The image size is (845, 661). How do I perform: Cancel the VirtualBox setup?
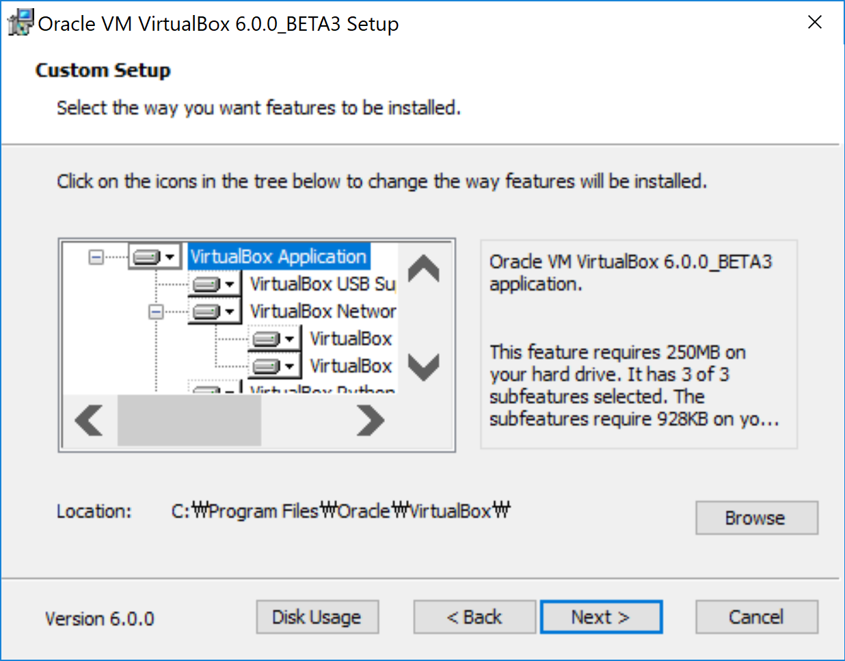pos(756,617)
